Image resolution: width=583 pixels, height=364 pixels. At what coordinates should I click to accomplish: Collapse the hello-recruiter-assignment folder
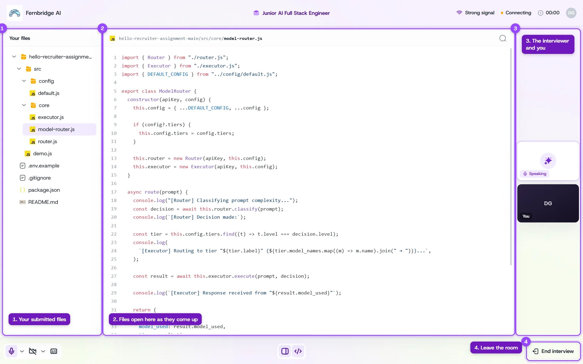14,57
